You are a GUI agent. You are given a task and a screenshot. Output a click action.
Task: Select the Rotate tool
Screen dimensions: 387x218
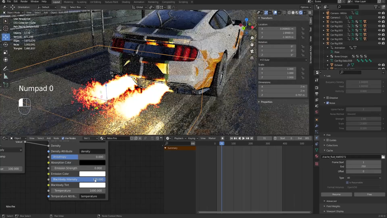6,44
